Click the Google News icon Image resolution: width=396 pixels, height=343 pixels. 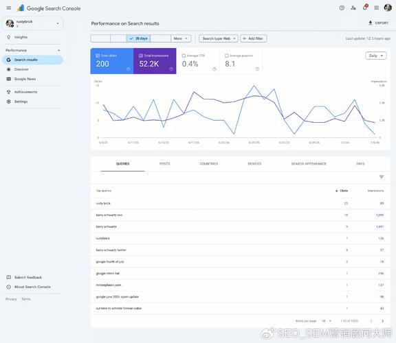(8, 79)
